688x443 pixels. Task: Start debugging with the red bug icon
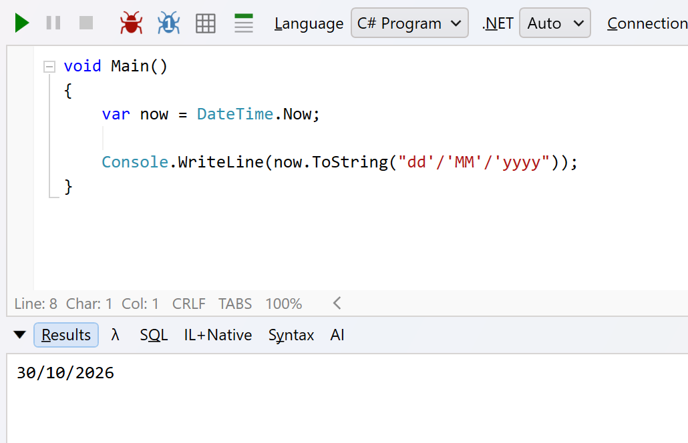[x=131, y=23]
